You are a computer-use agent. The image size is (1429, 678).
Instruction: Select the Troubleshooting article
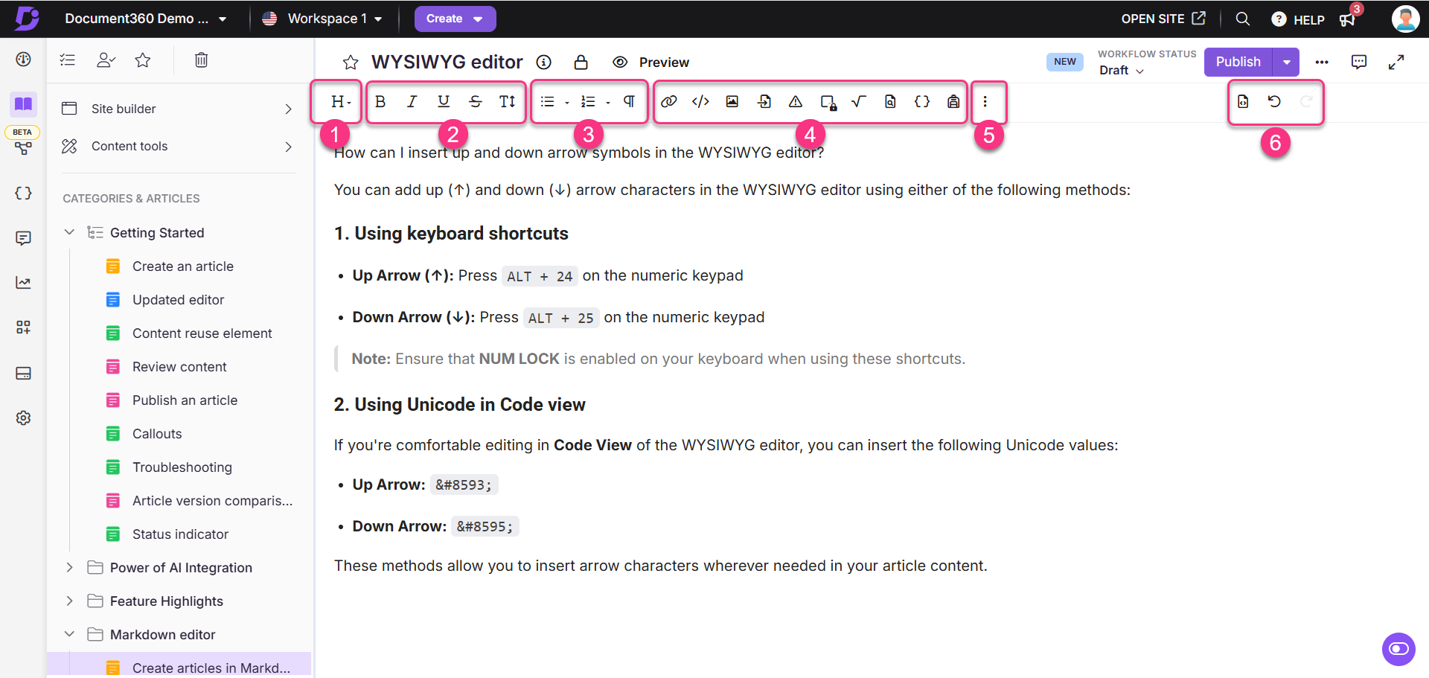[182, 467]
